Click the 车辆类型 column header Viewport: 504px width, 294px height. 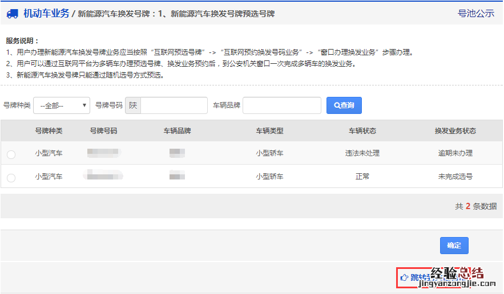[269, 131]
